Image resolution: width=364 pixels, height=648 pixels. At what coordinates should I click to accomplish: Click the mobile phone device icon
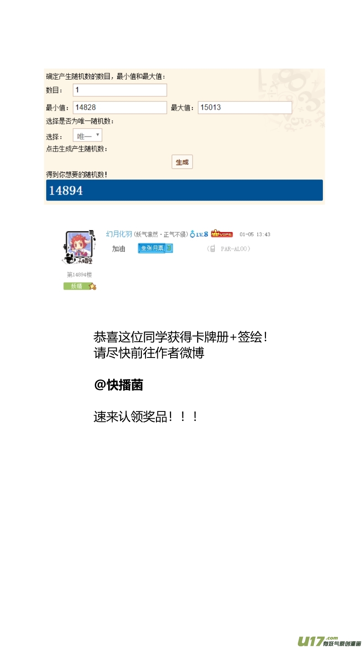click(x=212, y=248)
